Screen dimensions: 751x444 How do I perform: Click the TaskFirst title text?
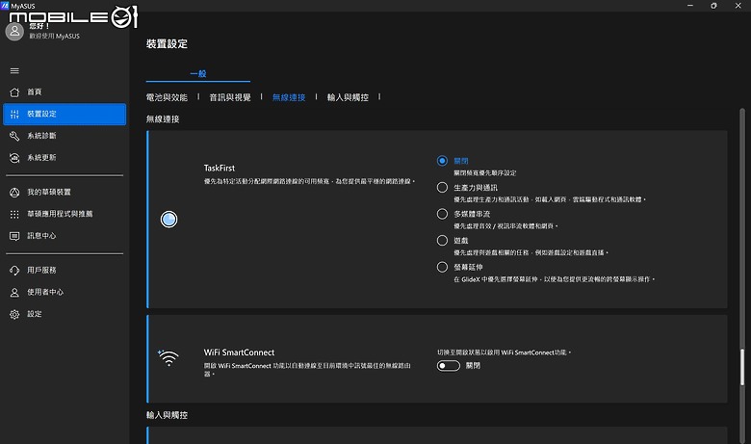[x=220, y=169]
